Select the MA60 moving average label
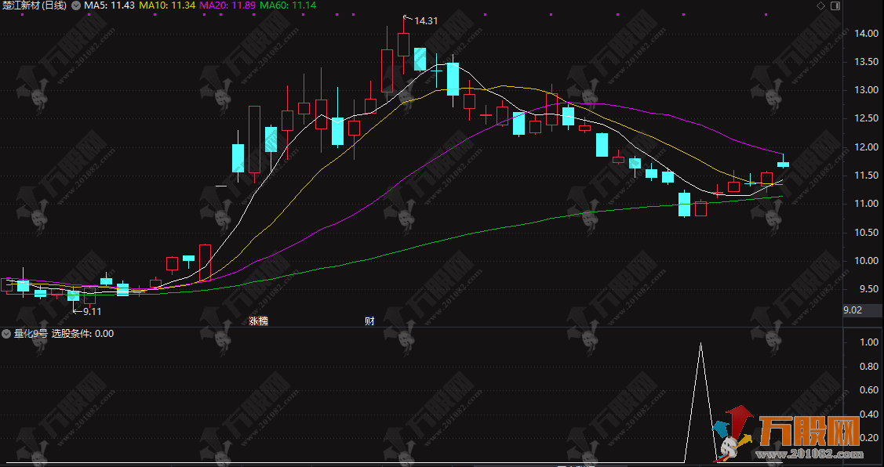Screen dimensions: 884x467 [288, 5]
